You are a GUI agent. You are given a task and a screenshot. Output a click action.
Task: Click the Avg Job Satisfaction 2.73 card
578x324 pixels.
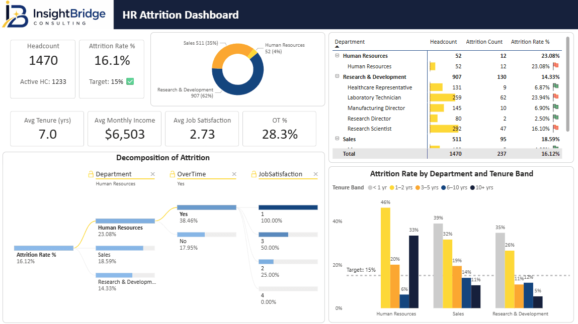[x=202, y=129]
